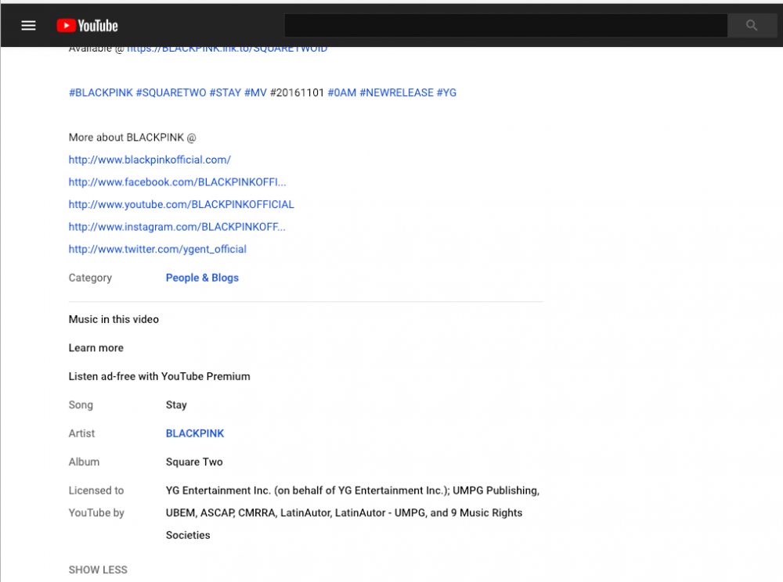Screen dimensions: 783x582
Task: Click the #STAY hashtag link
Action: [x=226, y=92]
